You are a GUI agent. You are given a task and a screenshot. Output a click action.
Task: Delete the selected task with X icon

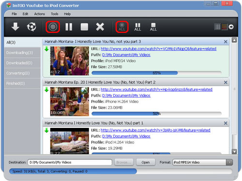click(x=100, y=27)
